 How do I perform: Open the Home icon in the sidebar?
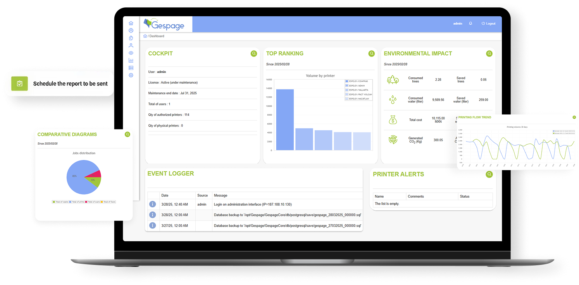coord(131,23)
